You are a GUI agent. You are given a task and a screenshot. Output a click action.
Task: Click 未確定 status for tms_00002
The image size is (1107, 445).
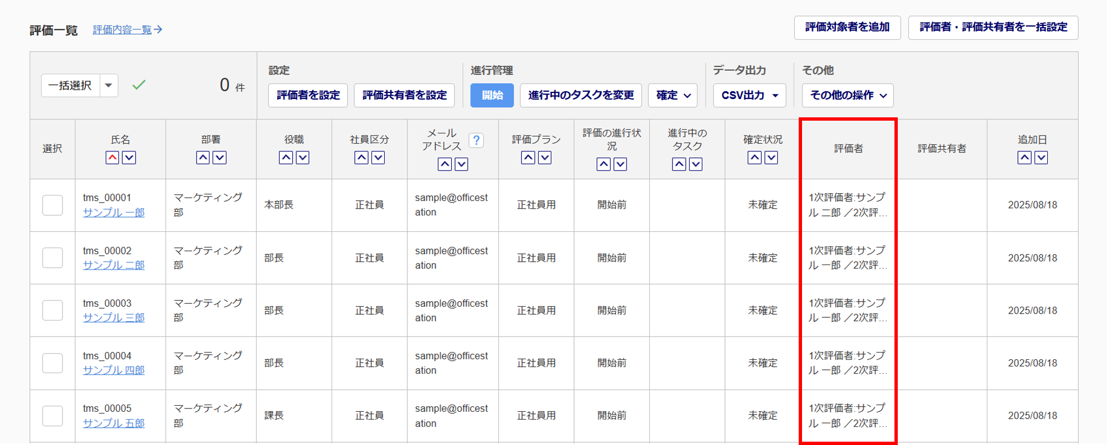click(x=763, y=258)
